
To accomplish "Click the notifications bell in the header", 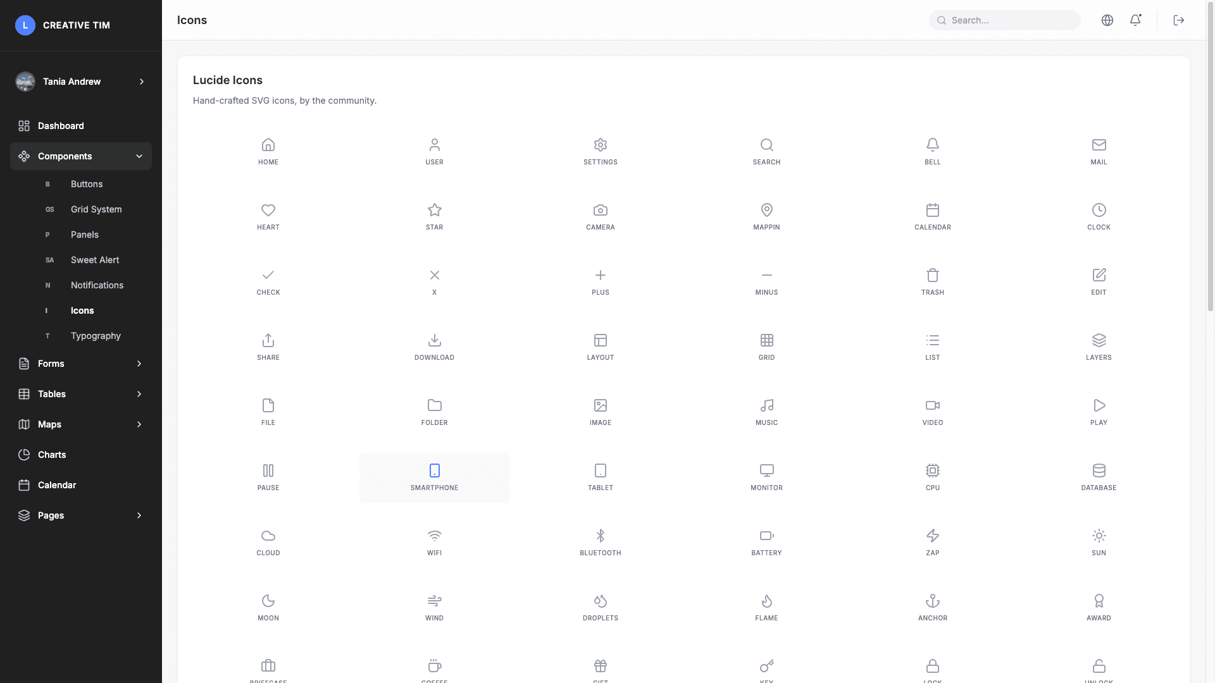I will pyautogui.click(x=1135, y=20).
